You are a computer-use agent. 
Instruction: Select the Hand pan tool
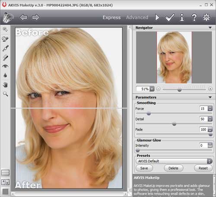pos(5,84)
